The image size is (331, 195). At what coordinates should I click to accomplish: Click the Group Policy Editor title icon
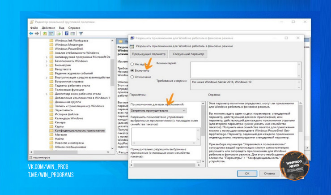click(32, 22)
